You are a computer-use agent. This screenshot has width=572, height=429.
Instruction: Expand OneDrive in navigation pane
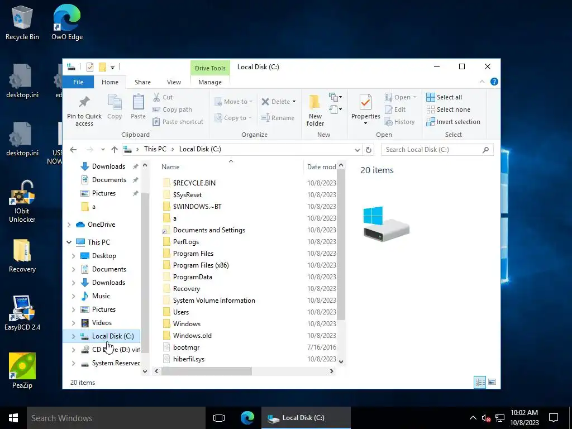pos(69,225)
